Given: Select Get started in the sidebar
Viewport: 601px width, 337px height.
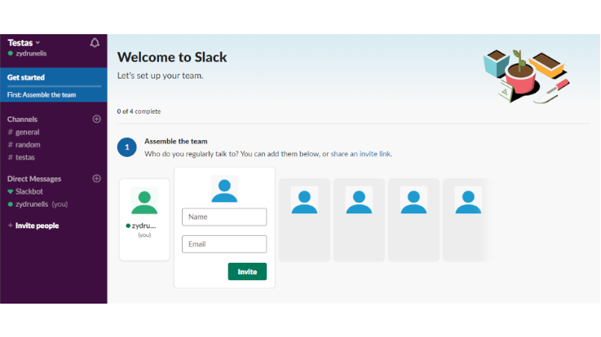Looking at the screenshot, I should tap(26, 77).
